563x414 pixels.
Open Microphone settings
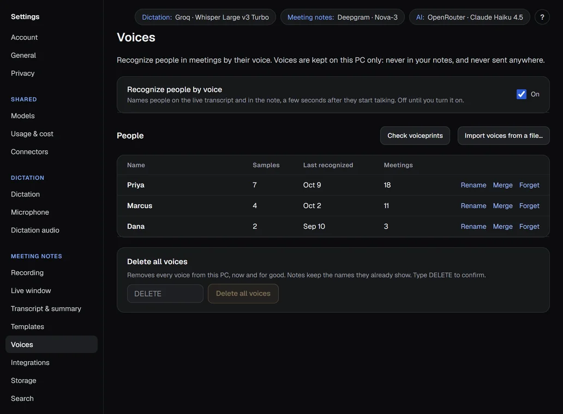pos(51,212)
